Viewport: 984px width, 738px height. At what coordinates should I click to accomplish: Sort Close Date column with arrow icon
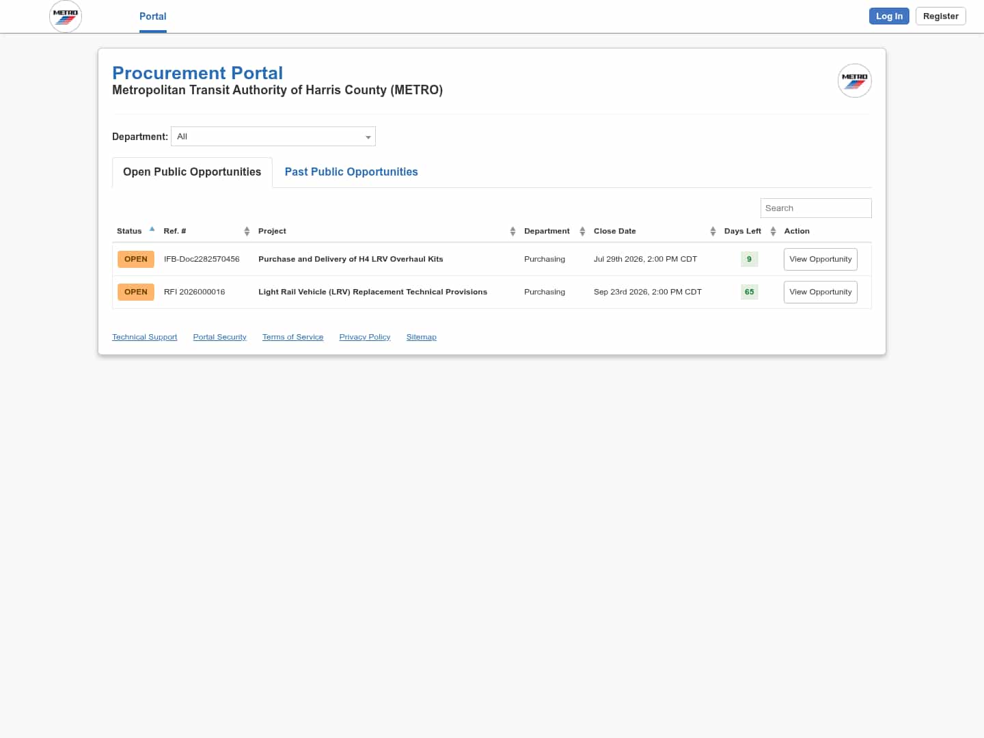tap(713, 232)
